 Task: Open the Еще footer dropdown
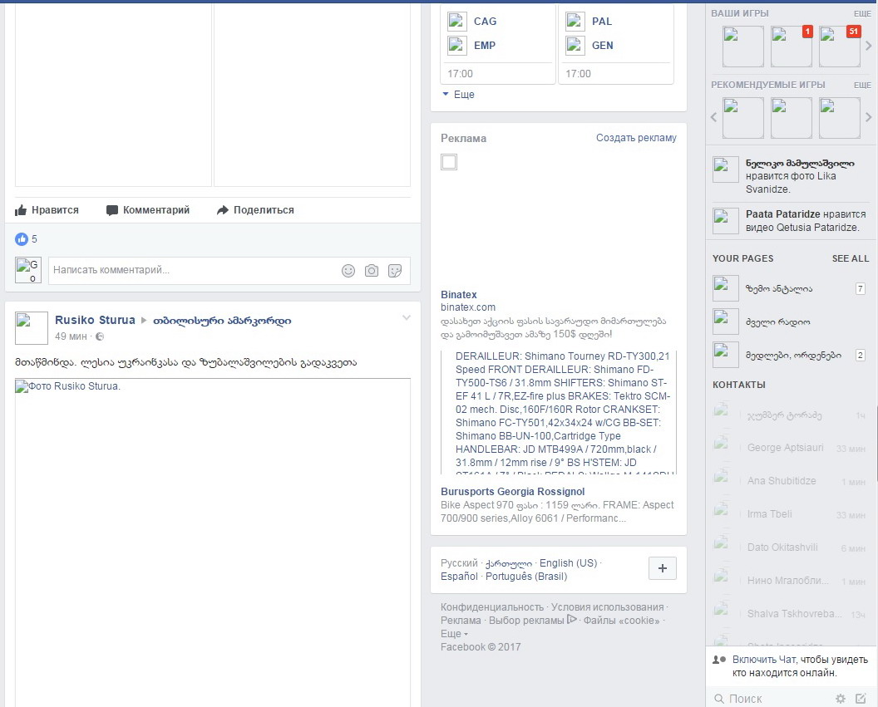coord(454,634)
